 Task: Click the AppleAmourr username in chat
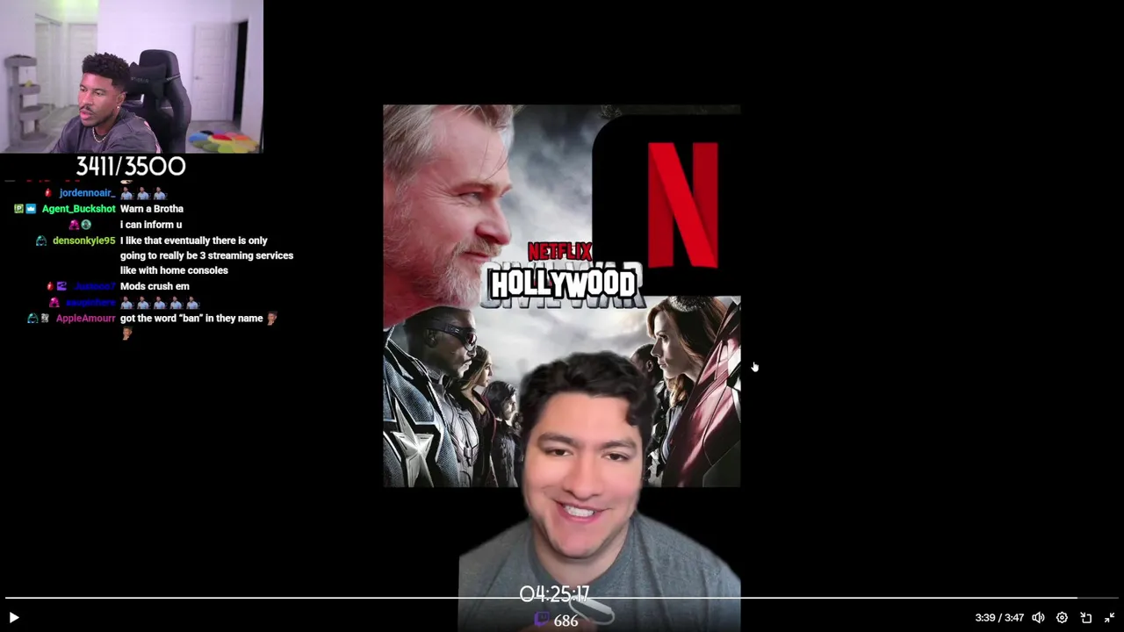(85, 319)
